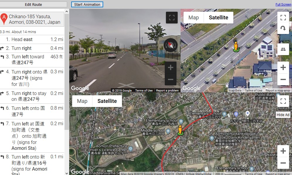Select Satellite in top aerial panel
This screenshot has width=292, height=175.
[218, 18]
